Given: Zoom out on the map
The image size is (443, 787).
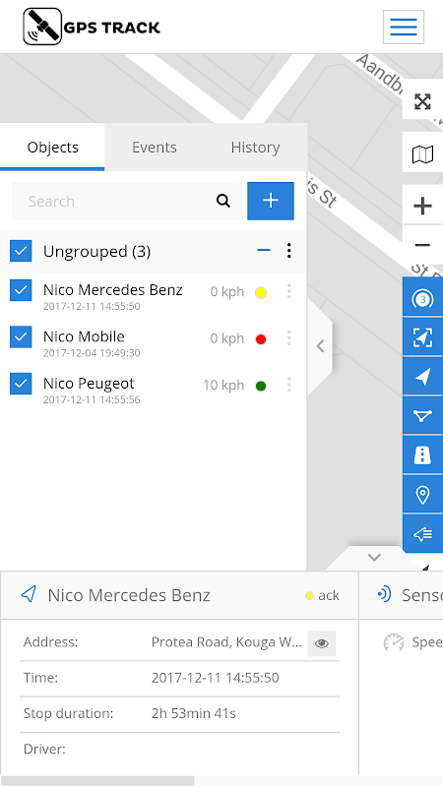Looking at the screenshot, I should (x=422, y=245).
